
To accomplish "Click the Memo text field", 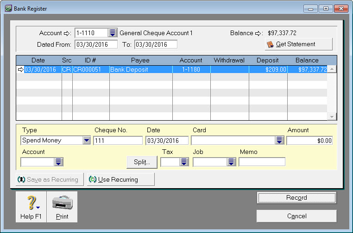I will point(262,162).
